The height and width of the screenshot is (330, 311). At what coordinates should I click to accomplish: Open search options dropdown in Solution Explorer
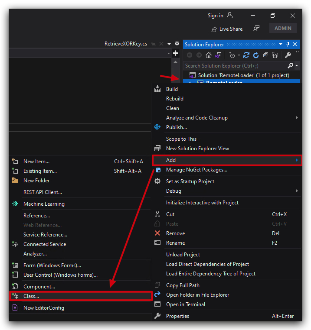tap(297, 66)
